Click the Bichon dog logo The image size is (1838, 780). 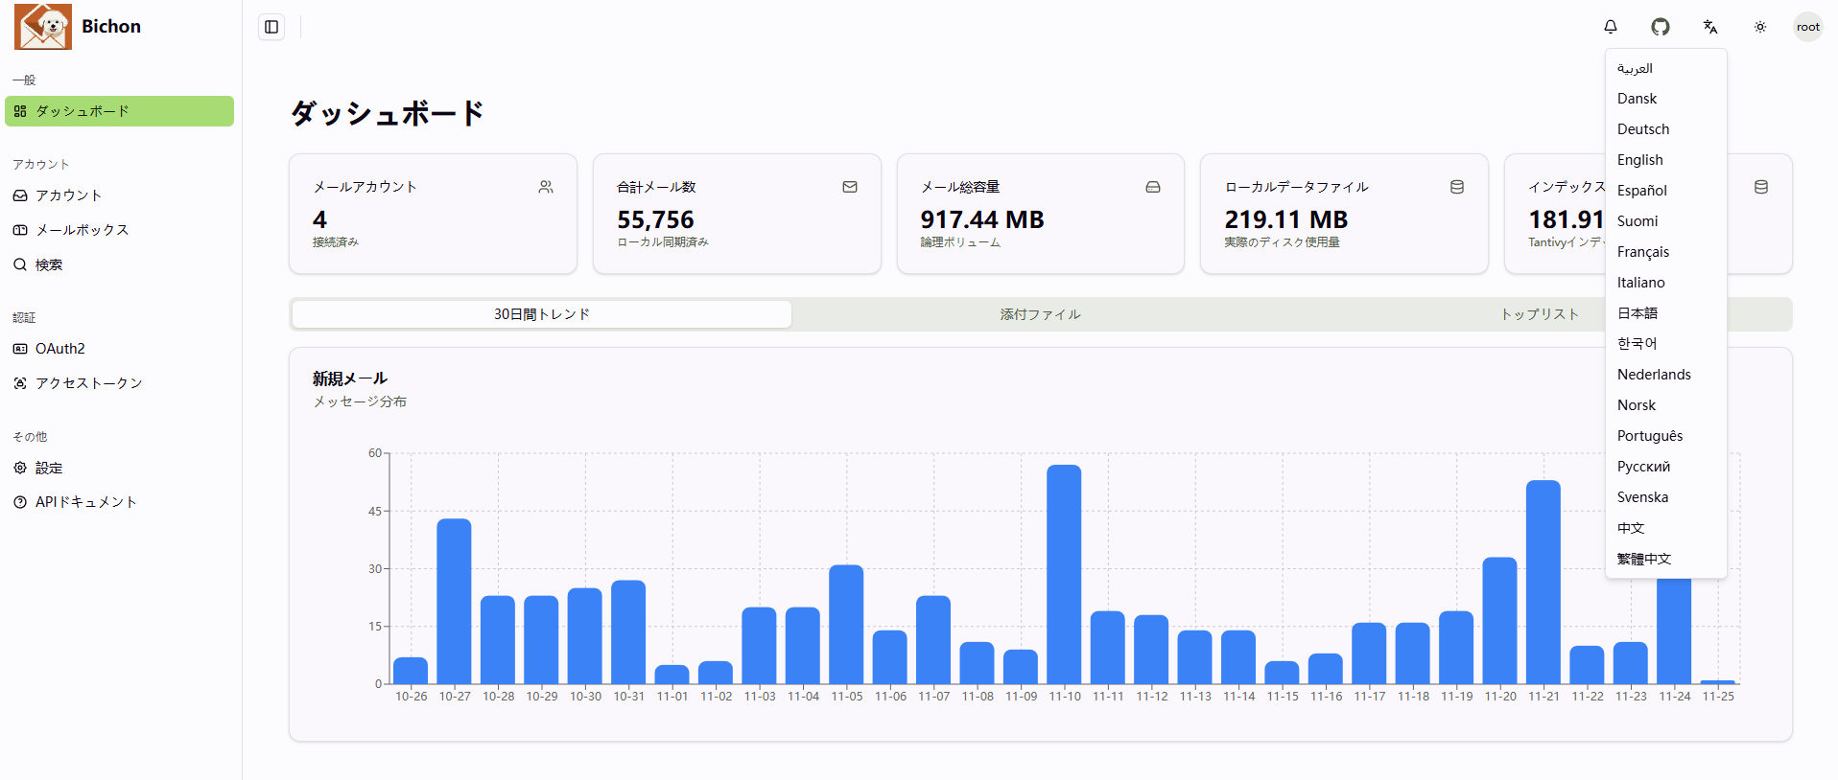[43, 27]
